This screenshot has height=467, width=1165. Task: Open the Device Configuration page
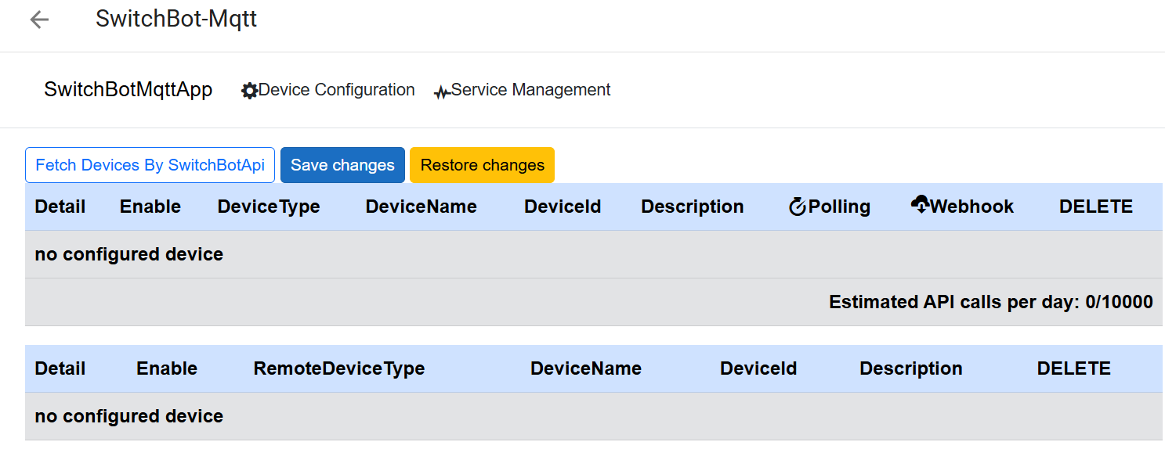tap(328, 90)
